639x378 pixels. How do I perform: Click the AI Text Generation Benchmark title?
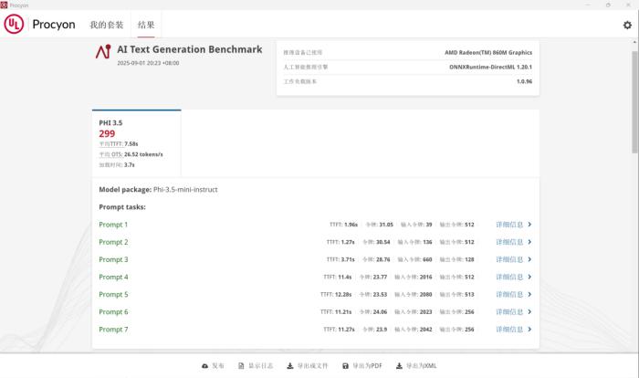190,49
